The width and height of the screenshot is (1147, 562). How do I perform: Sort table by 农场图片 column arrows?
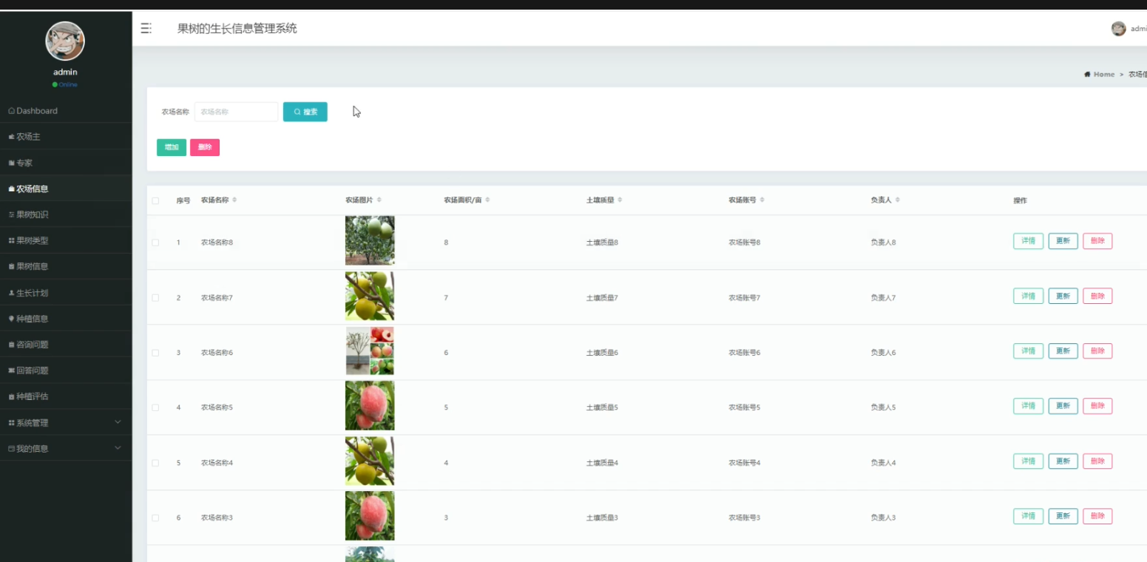[379, 200]
